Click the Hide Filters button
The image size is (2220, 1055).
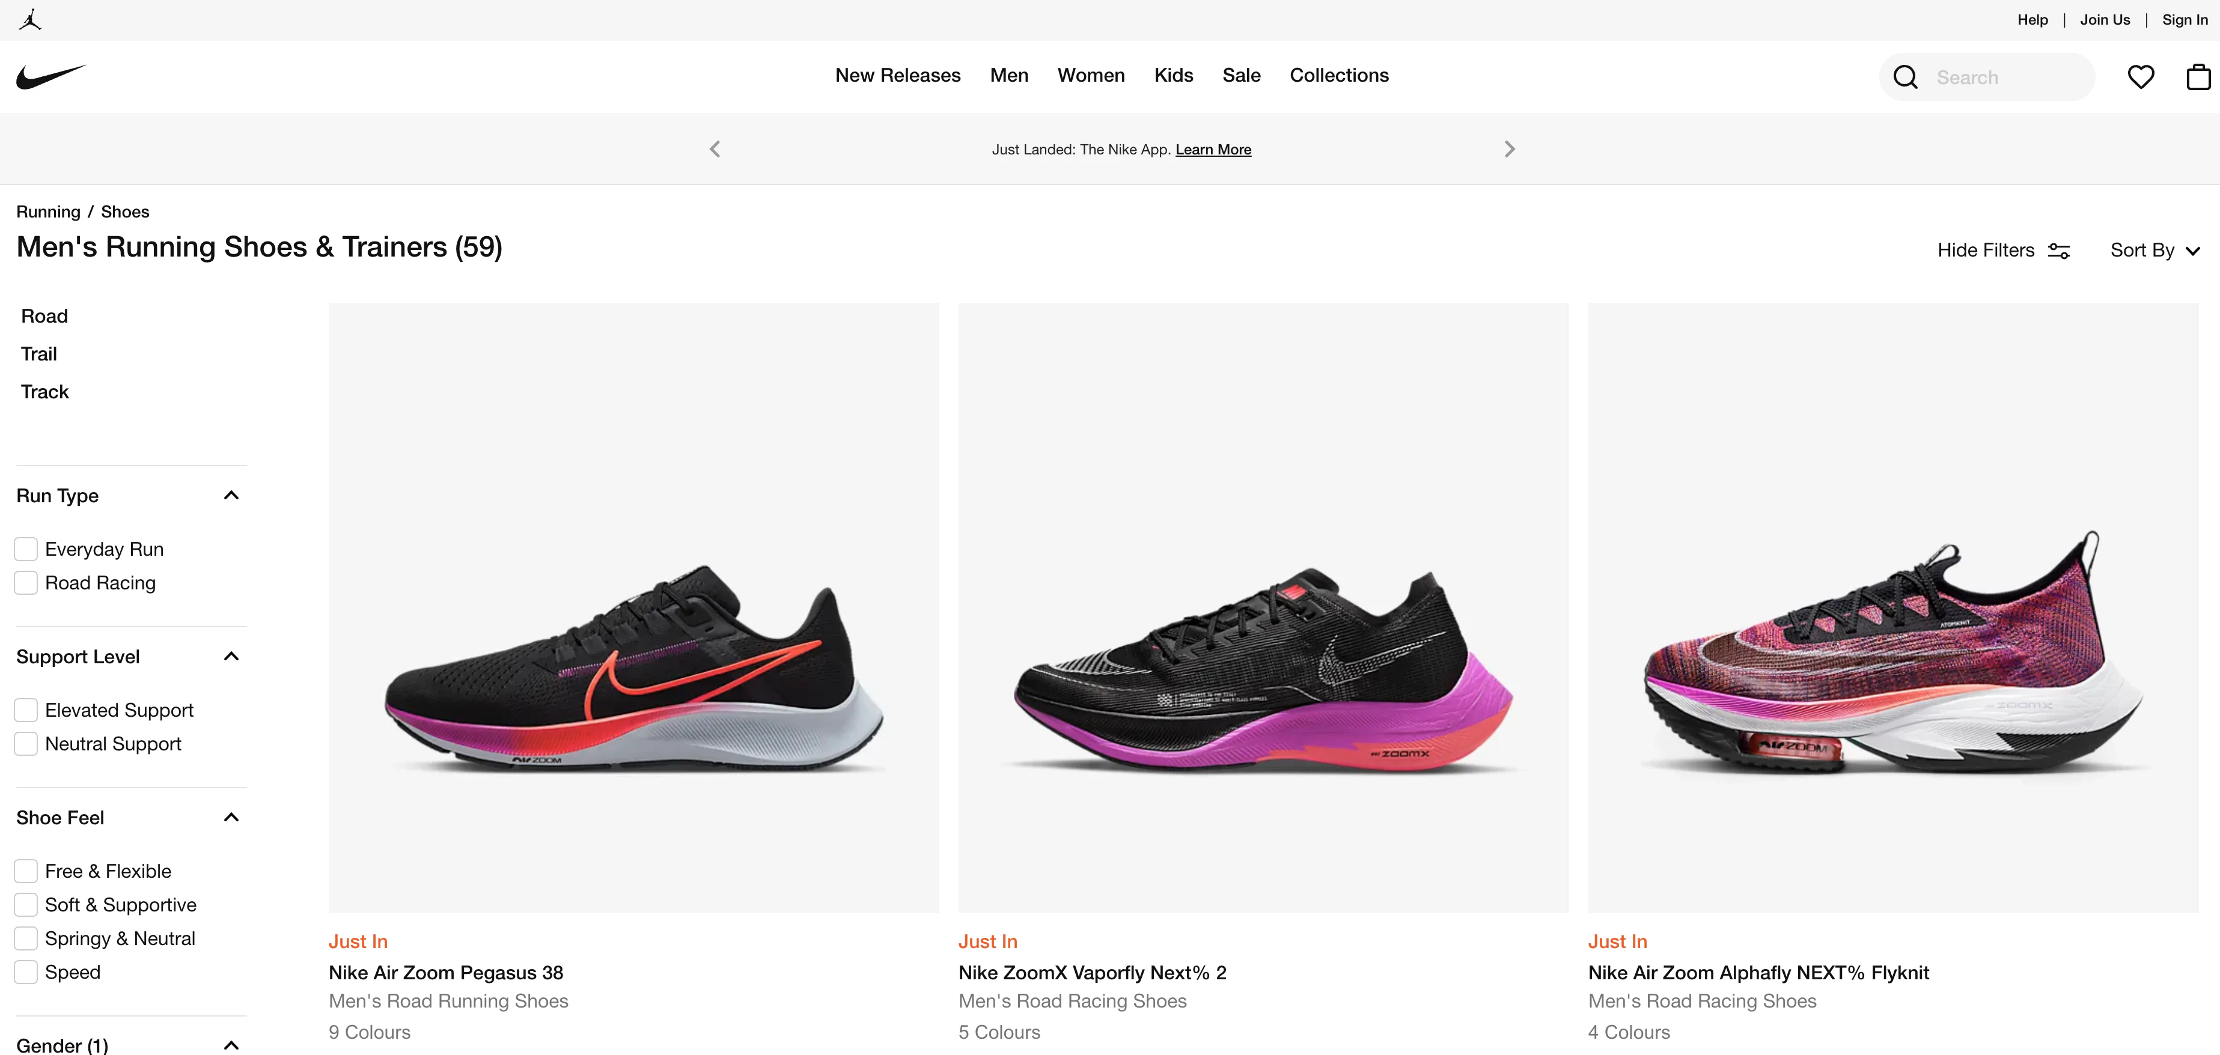2004,250
